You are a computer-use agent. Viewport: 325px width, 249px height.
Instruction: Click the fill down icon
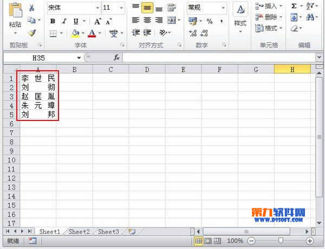(294, 17)
